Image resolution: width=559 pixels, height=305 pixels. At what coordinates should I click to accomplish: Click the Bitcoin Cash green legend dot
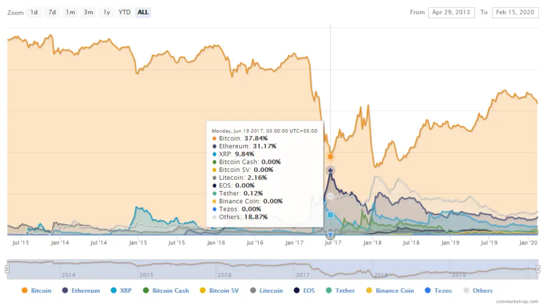(145, 290)
